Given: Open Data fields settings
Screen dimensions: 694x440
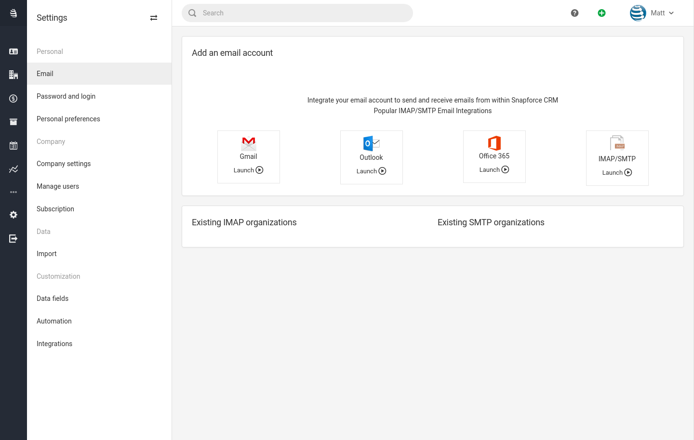Looking at the screenshot, I should [99, 298].
